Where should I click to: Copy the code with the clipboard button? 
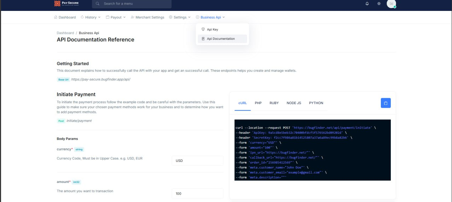(x=386, y=103)
